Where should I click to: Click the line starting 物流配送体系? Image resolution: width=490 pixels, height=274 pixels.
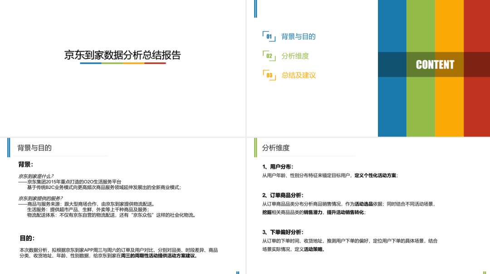pos(112,215)
